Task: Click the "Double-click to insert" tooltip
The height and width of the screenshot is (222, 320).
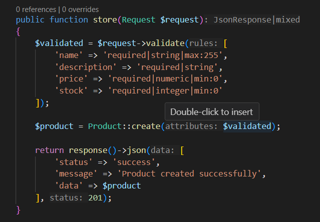Action: pos(211,112)
